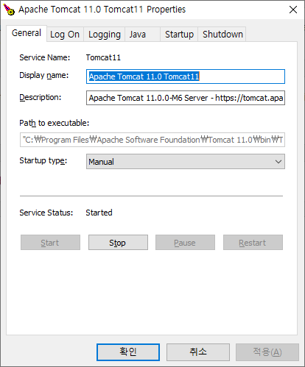
Task: Open the Startup type dropdown
Action: point(186,162)
